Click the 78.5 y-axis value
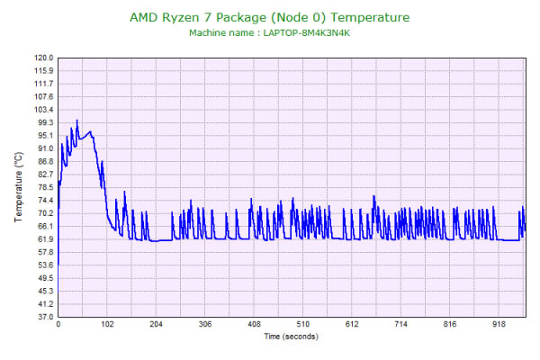Screen dimensions: 540x360 click(x=46, y=187)
